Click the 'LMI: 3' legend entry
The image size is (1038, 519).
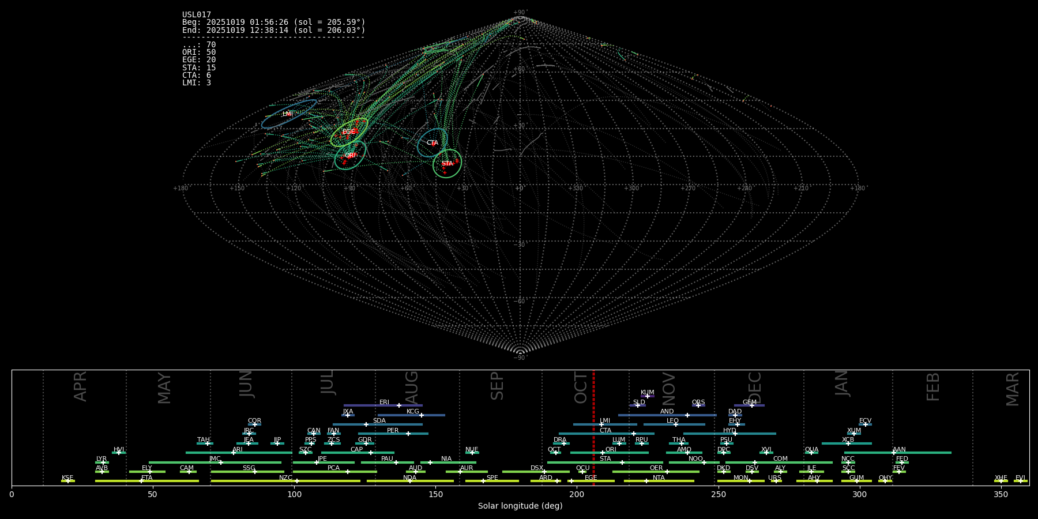click(x=197, y=83)
